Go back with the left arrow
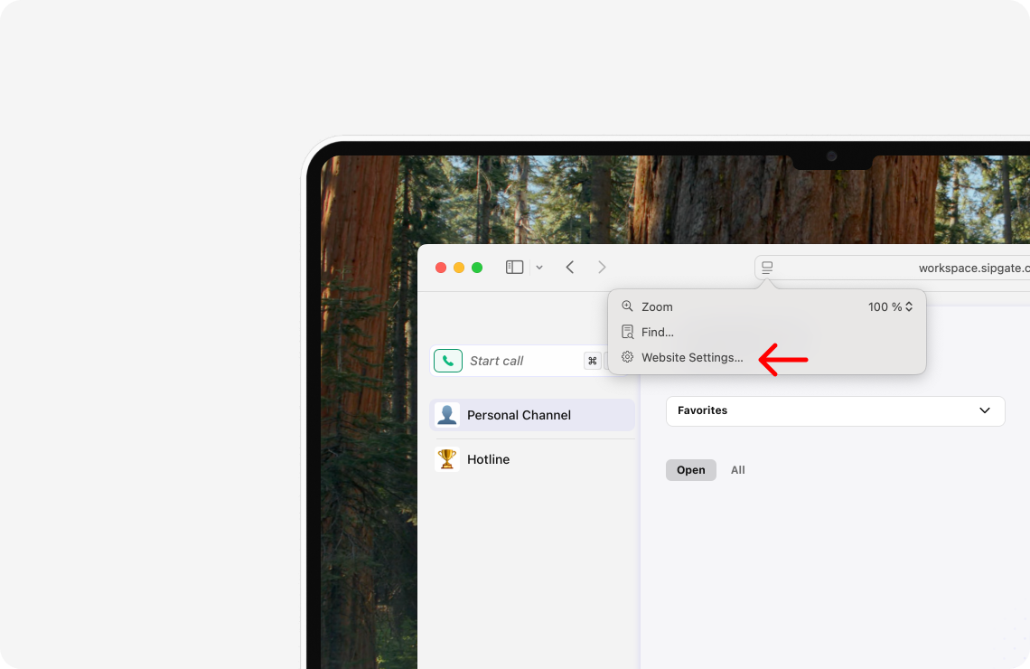Viewport: 1030px width, 669px height. pos(569,268)
